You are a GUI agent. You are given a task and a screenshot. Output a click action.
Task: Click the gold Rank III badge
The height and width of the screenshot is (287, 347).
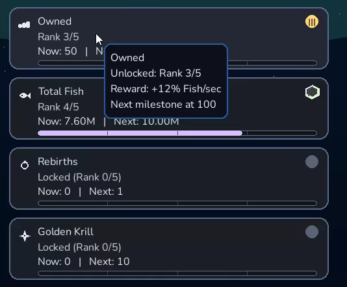pyautogui.click(x=312, y=21)
